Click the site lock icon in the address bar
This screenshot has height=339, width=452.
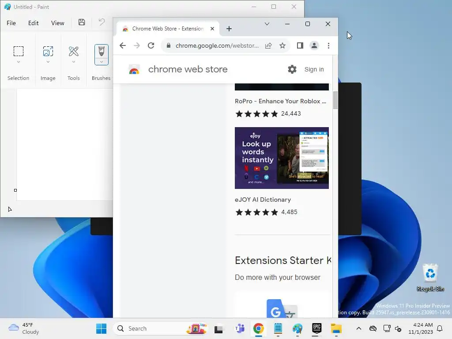coord(169,45)
